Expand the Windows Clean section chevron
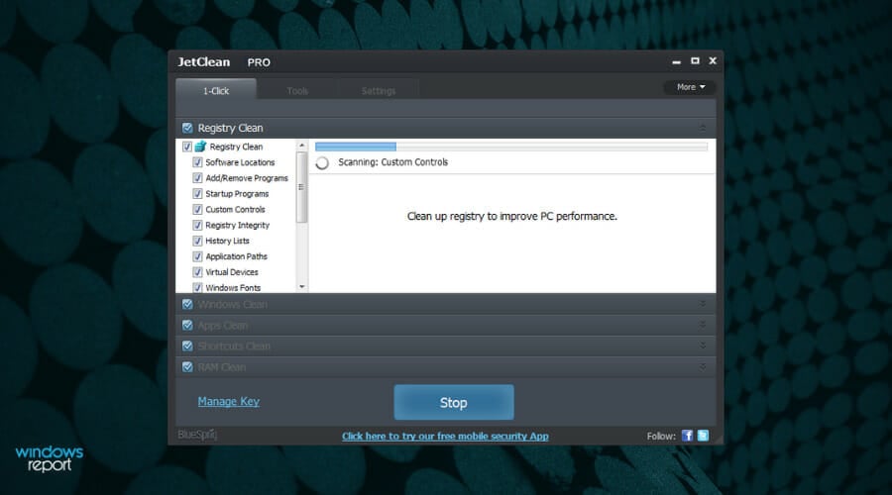The image size is (892, 495). click(x=703, y=304)
